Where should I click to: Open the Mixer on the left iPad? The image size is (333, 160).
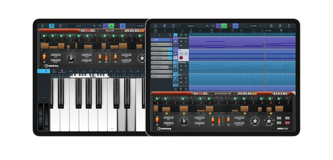60,26
